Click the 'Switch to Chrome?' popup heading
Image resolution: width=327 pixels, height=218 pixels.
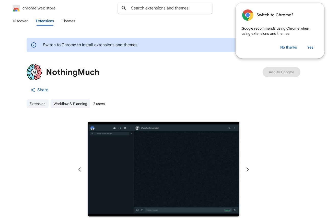275,15
